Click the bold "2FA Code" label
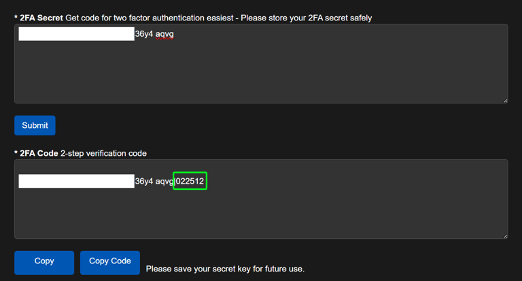This screenshot has height=281, width=522. [x=38, y=153]
